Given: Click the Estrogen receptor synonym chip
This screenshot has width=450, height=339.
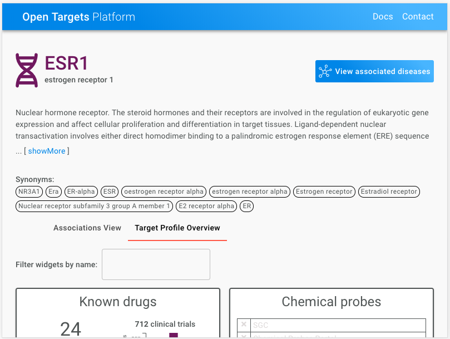Looking at the screenshot, I should [324, 191].
